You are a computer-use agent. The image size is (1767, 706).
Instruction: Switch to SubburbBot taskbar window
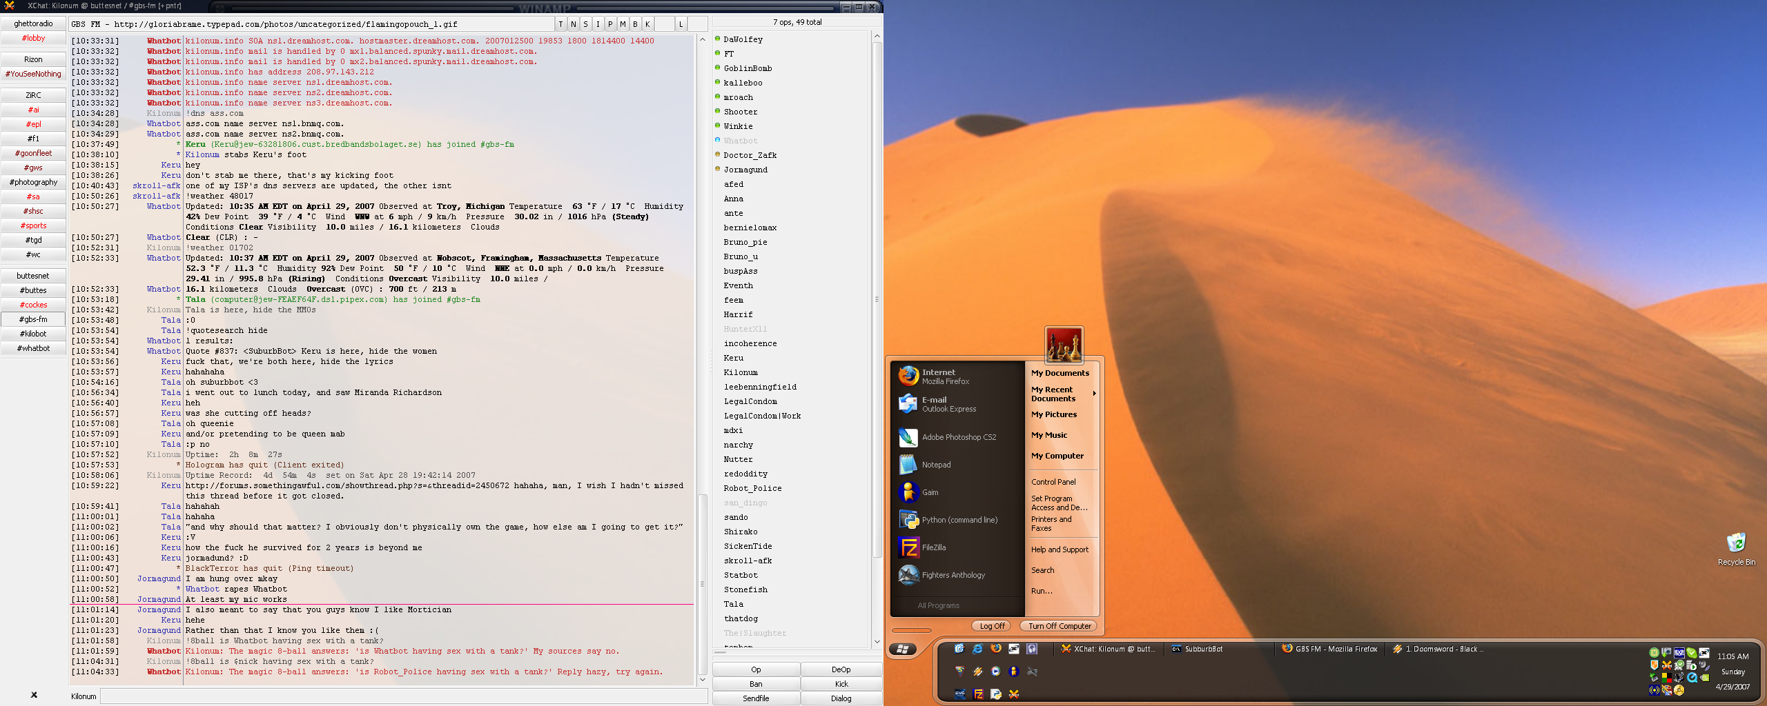pyautogui.click(x=1219, y=649)
